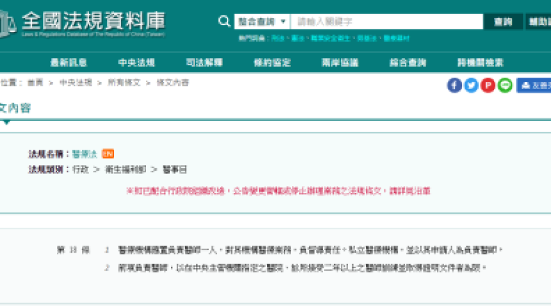
Task: Click the 醫師法 law name link
Action: point(85,153)
